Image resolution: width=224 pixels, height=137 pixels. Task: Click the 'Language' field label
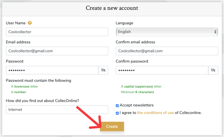pos(124,23)
